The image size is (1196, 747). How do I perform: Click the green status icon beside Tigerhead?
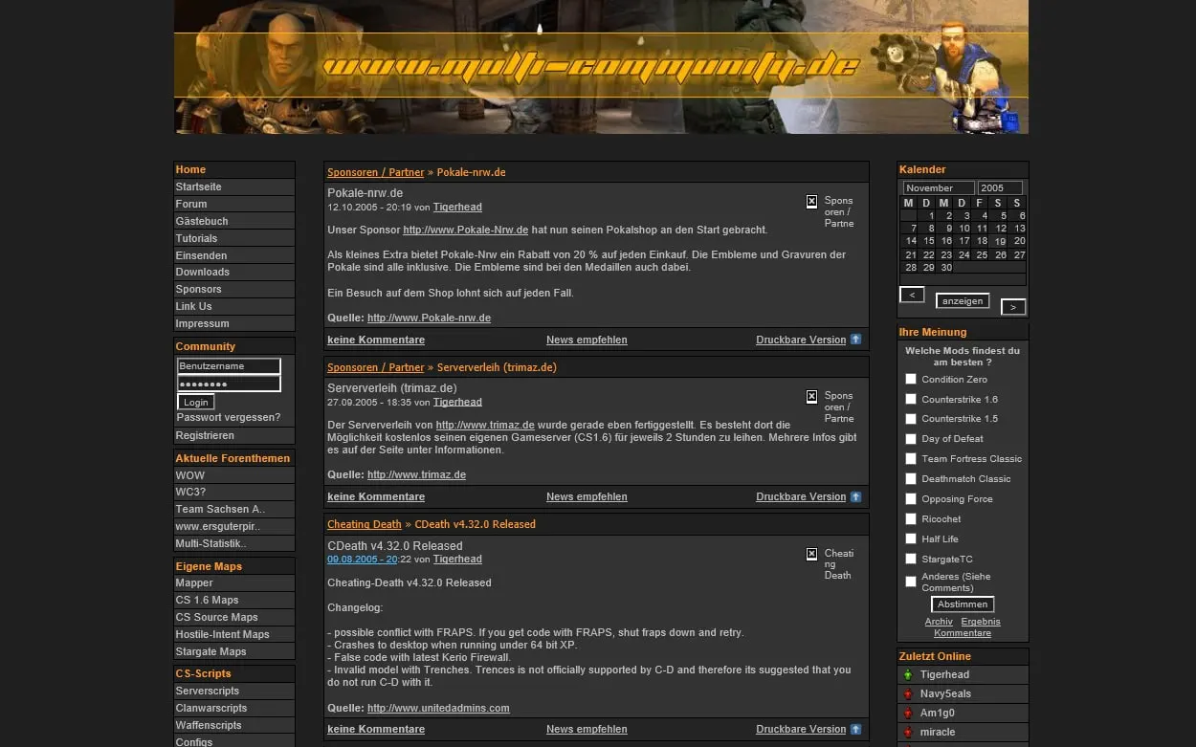[908, 675]
